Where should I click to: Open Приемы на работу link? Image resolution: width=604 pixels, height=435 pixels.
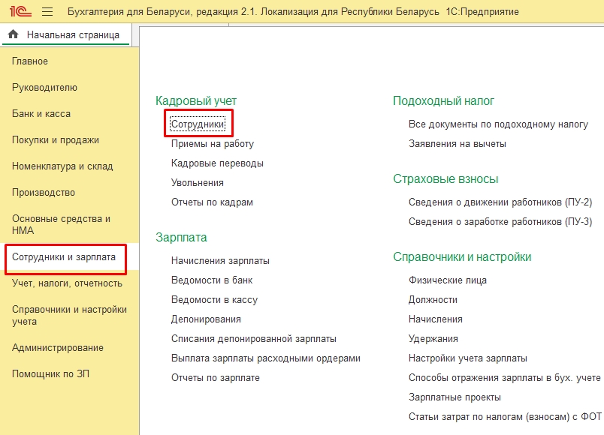click(213, 144)
